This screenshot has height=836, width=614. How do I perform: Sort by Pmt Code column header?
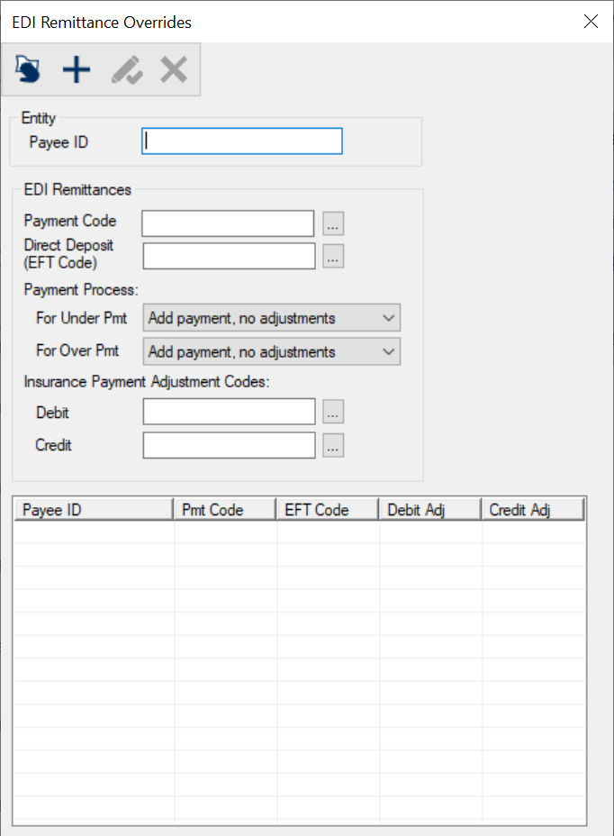click(x=223, y=510)
